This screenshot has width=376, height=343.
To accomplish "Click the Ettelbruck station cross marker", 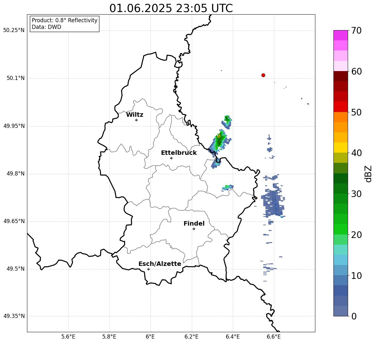I will tap(171, 158).
